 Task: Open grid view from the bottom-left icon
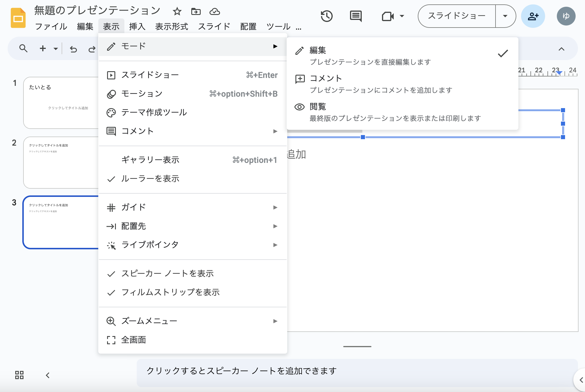click(19, 375)
